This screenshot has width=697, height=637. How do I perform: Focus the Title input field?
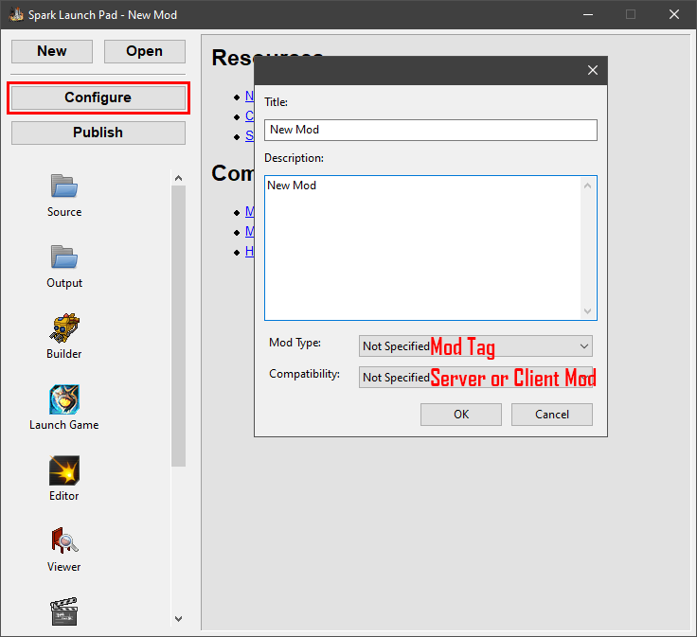pyautogui.click(x=430, y=130)
